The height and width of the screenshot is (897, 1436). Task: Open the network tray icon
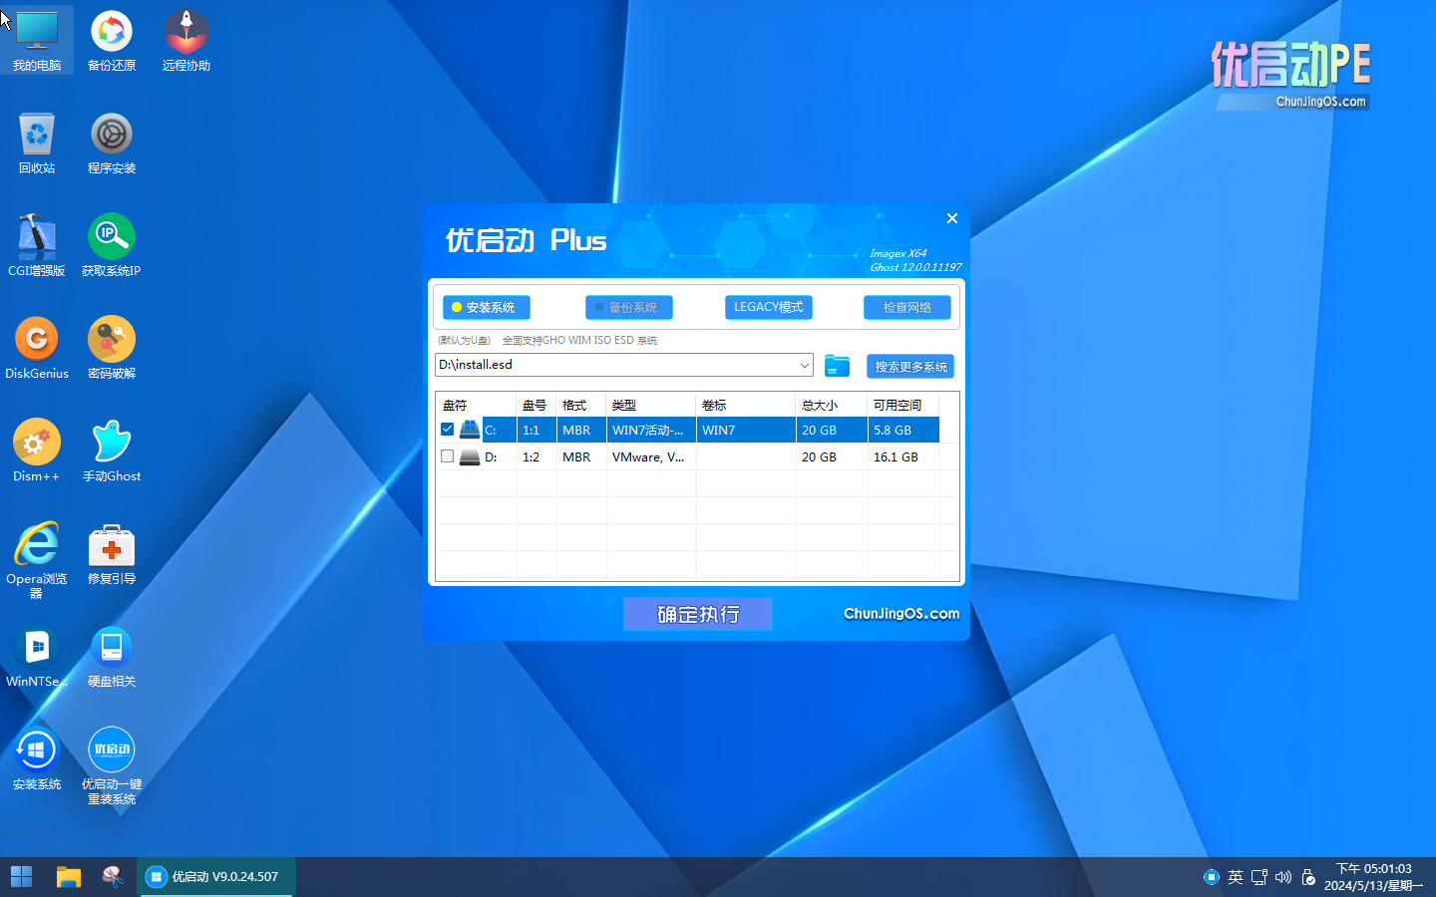(1259, 877)
